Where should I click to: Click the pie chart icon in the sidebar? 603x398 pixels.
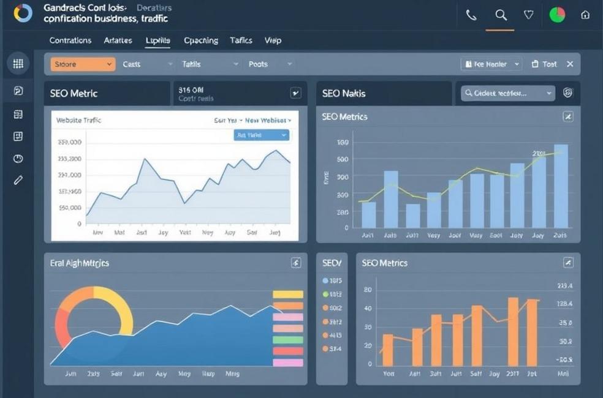(x=18, y=158)
